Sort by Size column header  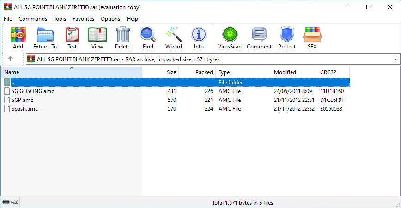tap(160, 72)
